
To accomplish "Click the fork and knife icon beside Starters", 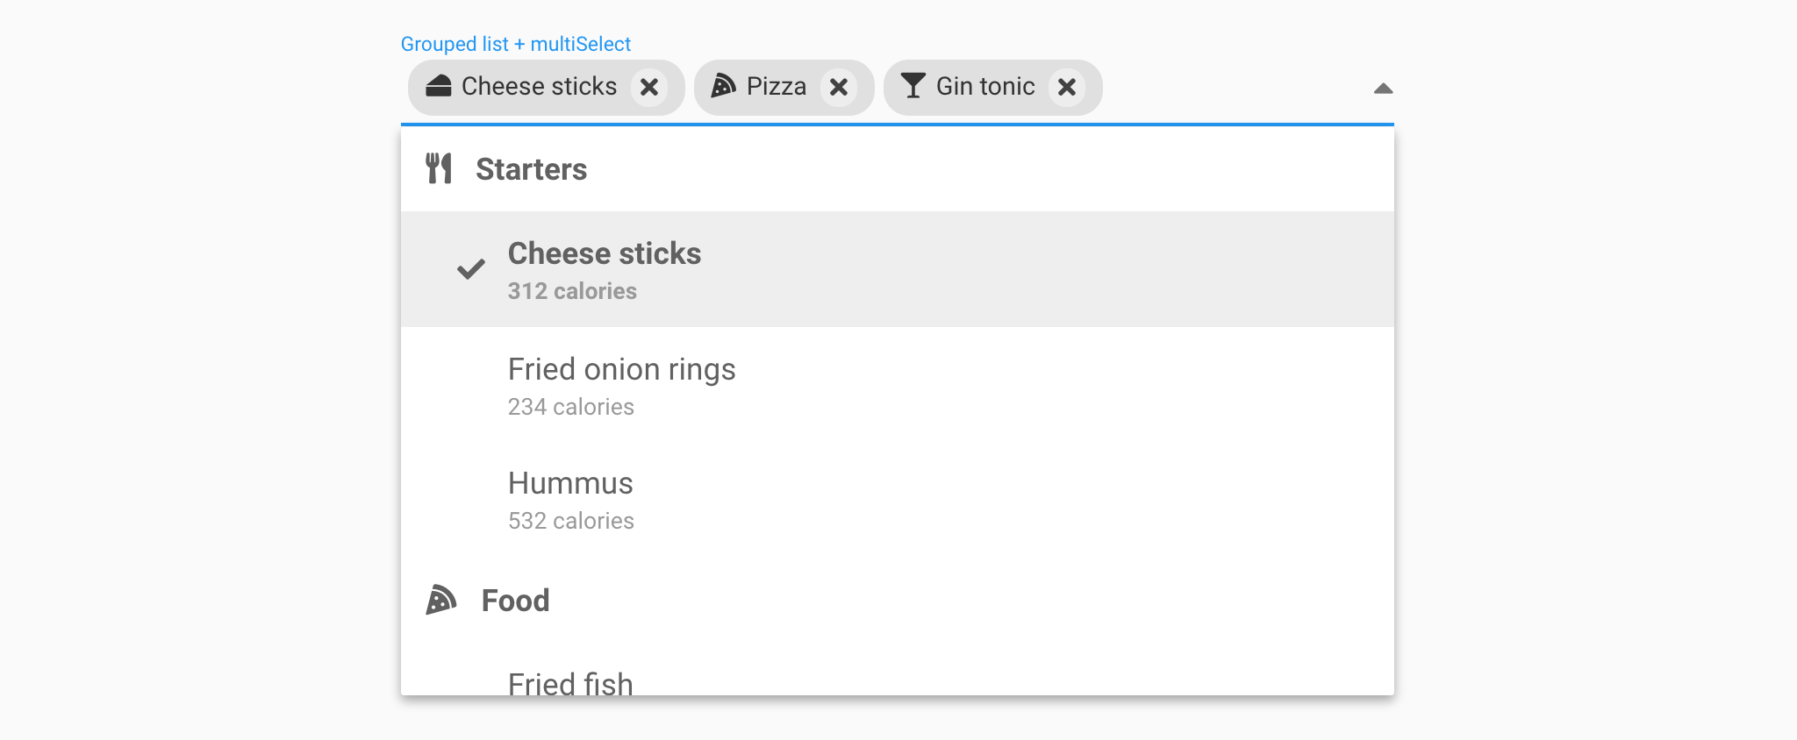I will 439,168.
